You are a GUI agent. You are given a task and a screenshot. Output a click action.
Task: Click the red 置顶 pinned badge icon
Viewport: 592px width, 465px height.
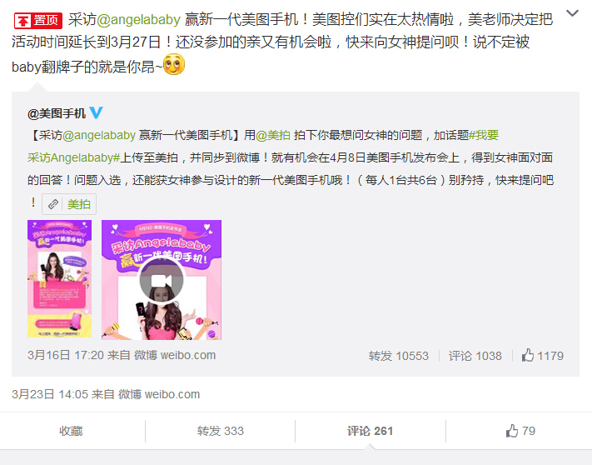[38, 20]
